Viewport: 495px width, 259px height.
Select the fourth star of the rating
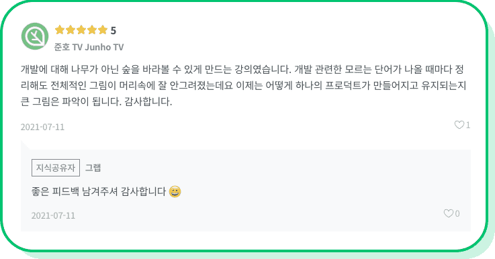coord(92,30)
